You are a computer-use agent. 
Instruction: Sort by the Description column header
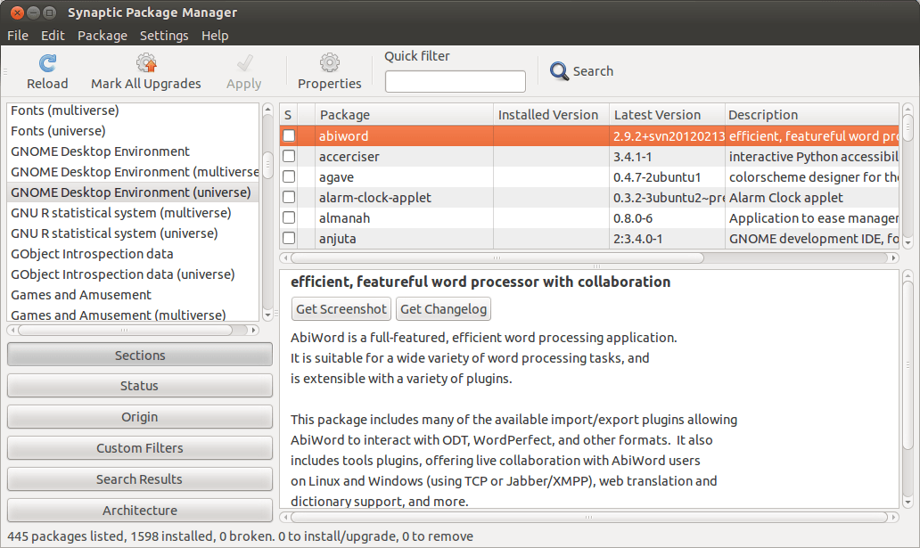coord(812,114)
